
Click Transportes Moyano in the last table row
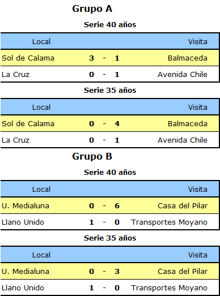[169, 288]
